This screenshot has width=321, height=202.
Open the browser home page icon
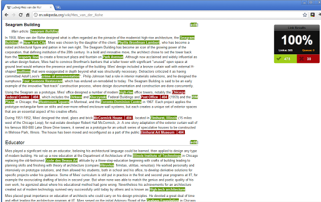[28, 15]
